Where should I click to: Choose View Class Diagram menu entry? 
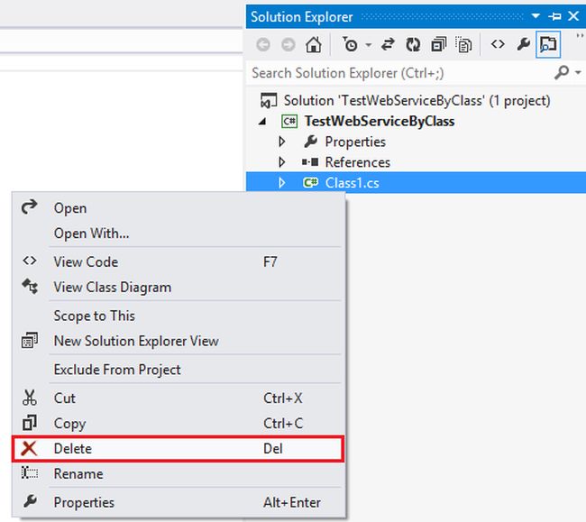point(112,287)
